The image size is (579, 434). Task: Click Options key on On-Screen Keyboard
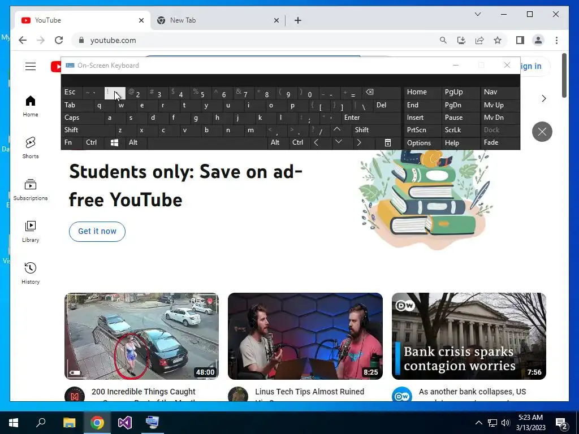(422, 143)
